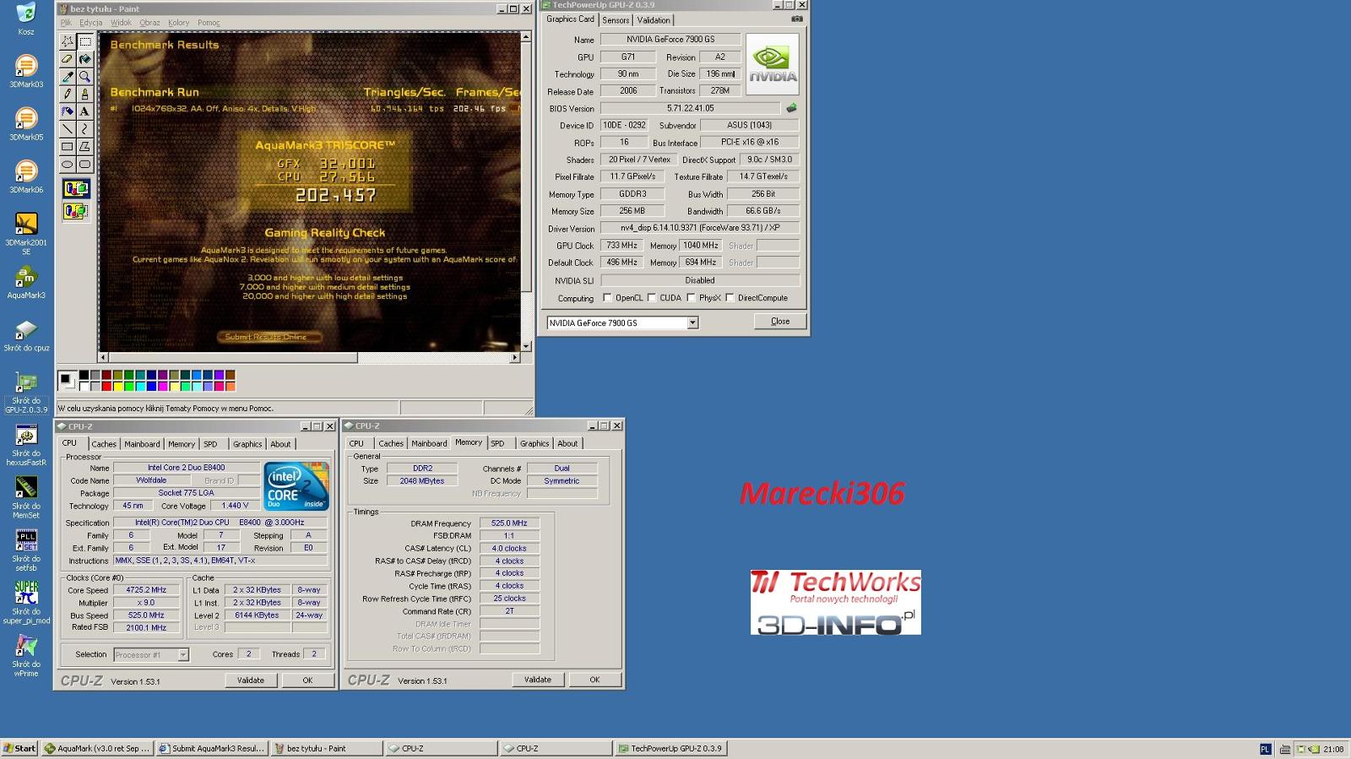Switch to the Sensors tab in GPU-Z

616,20
